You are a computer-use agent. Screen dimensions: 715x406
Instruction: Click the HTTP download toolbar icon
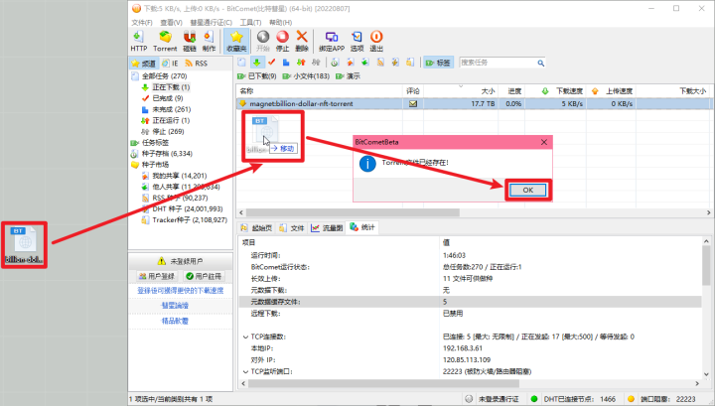139,41
